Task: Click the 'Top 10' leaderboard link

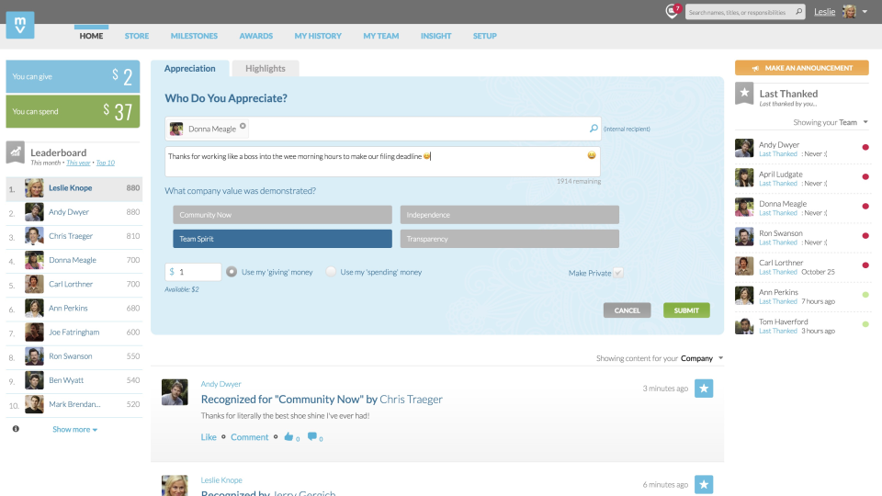Action: coord(105,163)
